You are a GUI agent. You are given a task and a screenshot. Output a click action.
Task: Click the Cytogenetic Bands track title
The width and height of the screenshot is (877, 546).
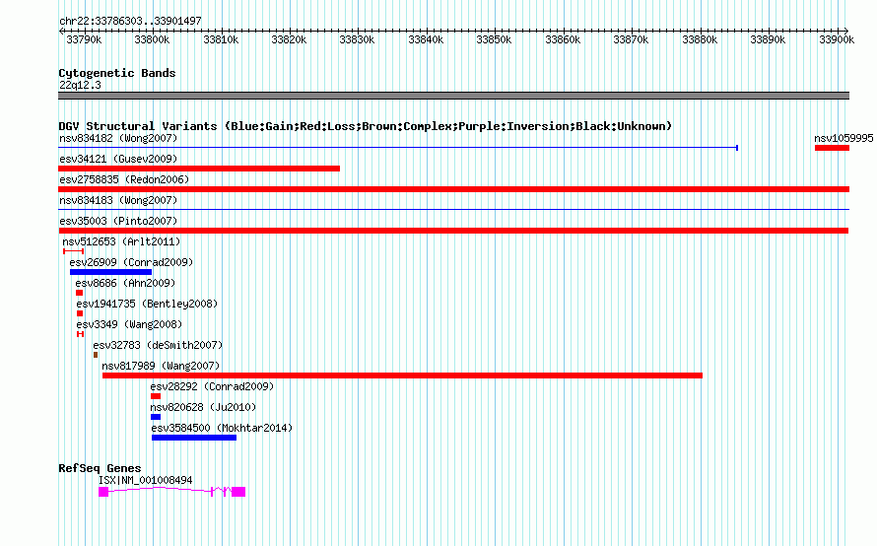point(117,73)
